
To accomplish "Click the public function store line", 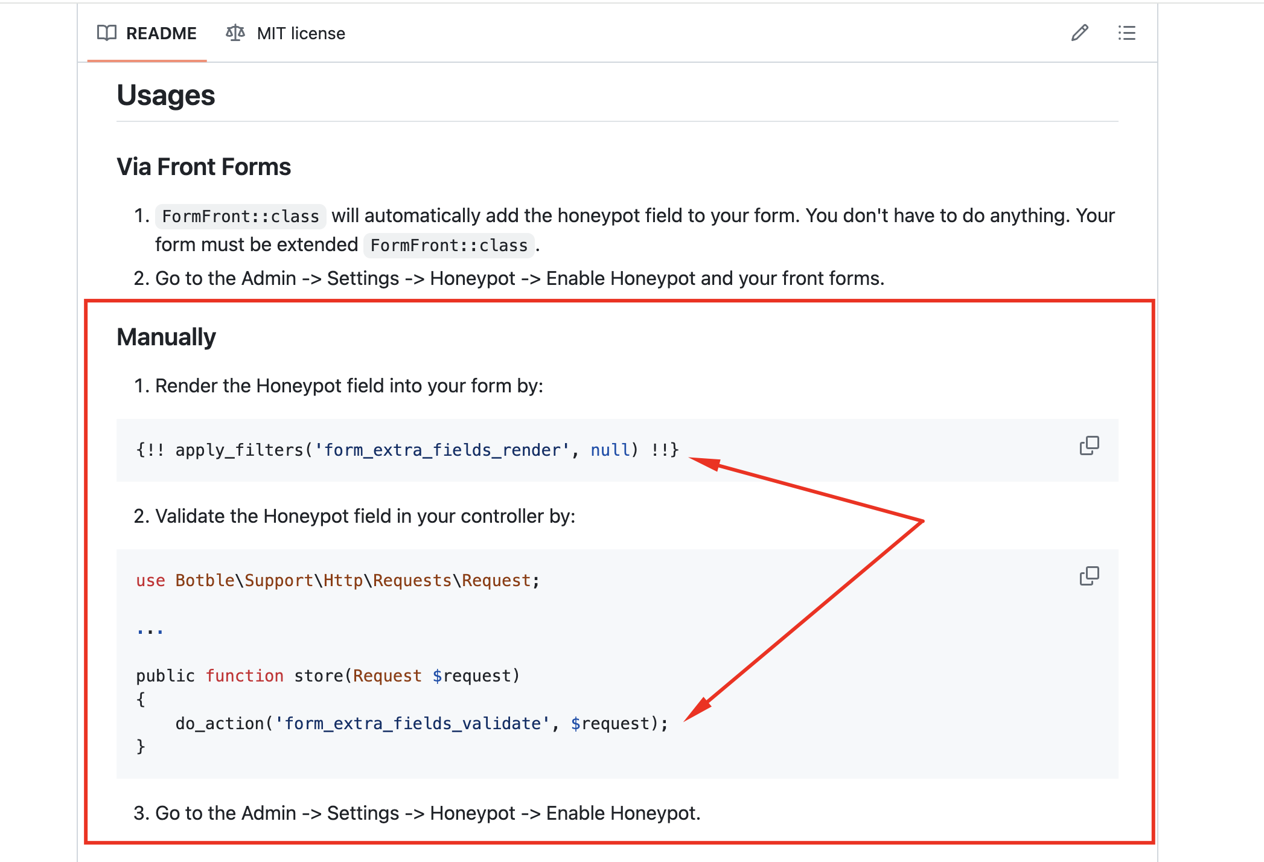I will tap(327, 675).
